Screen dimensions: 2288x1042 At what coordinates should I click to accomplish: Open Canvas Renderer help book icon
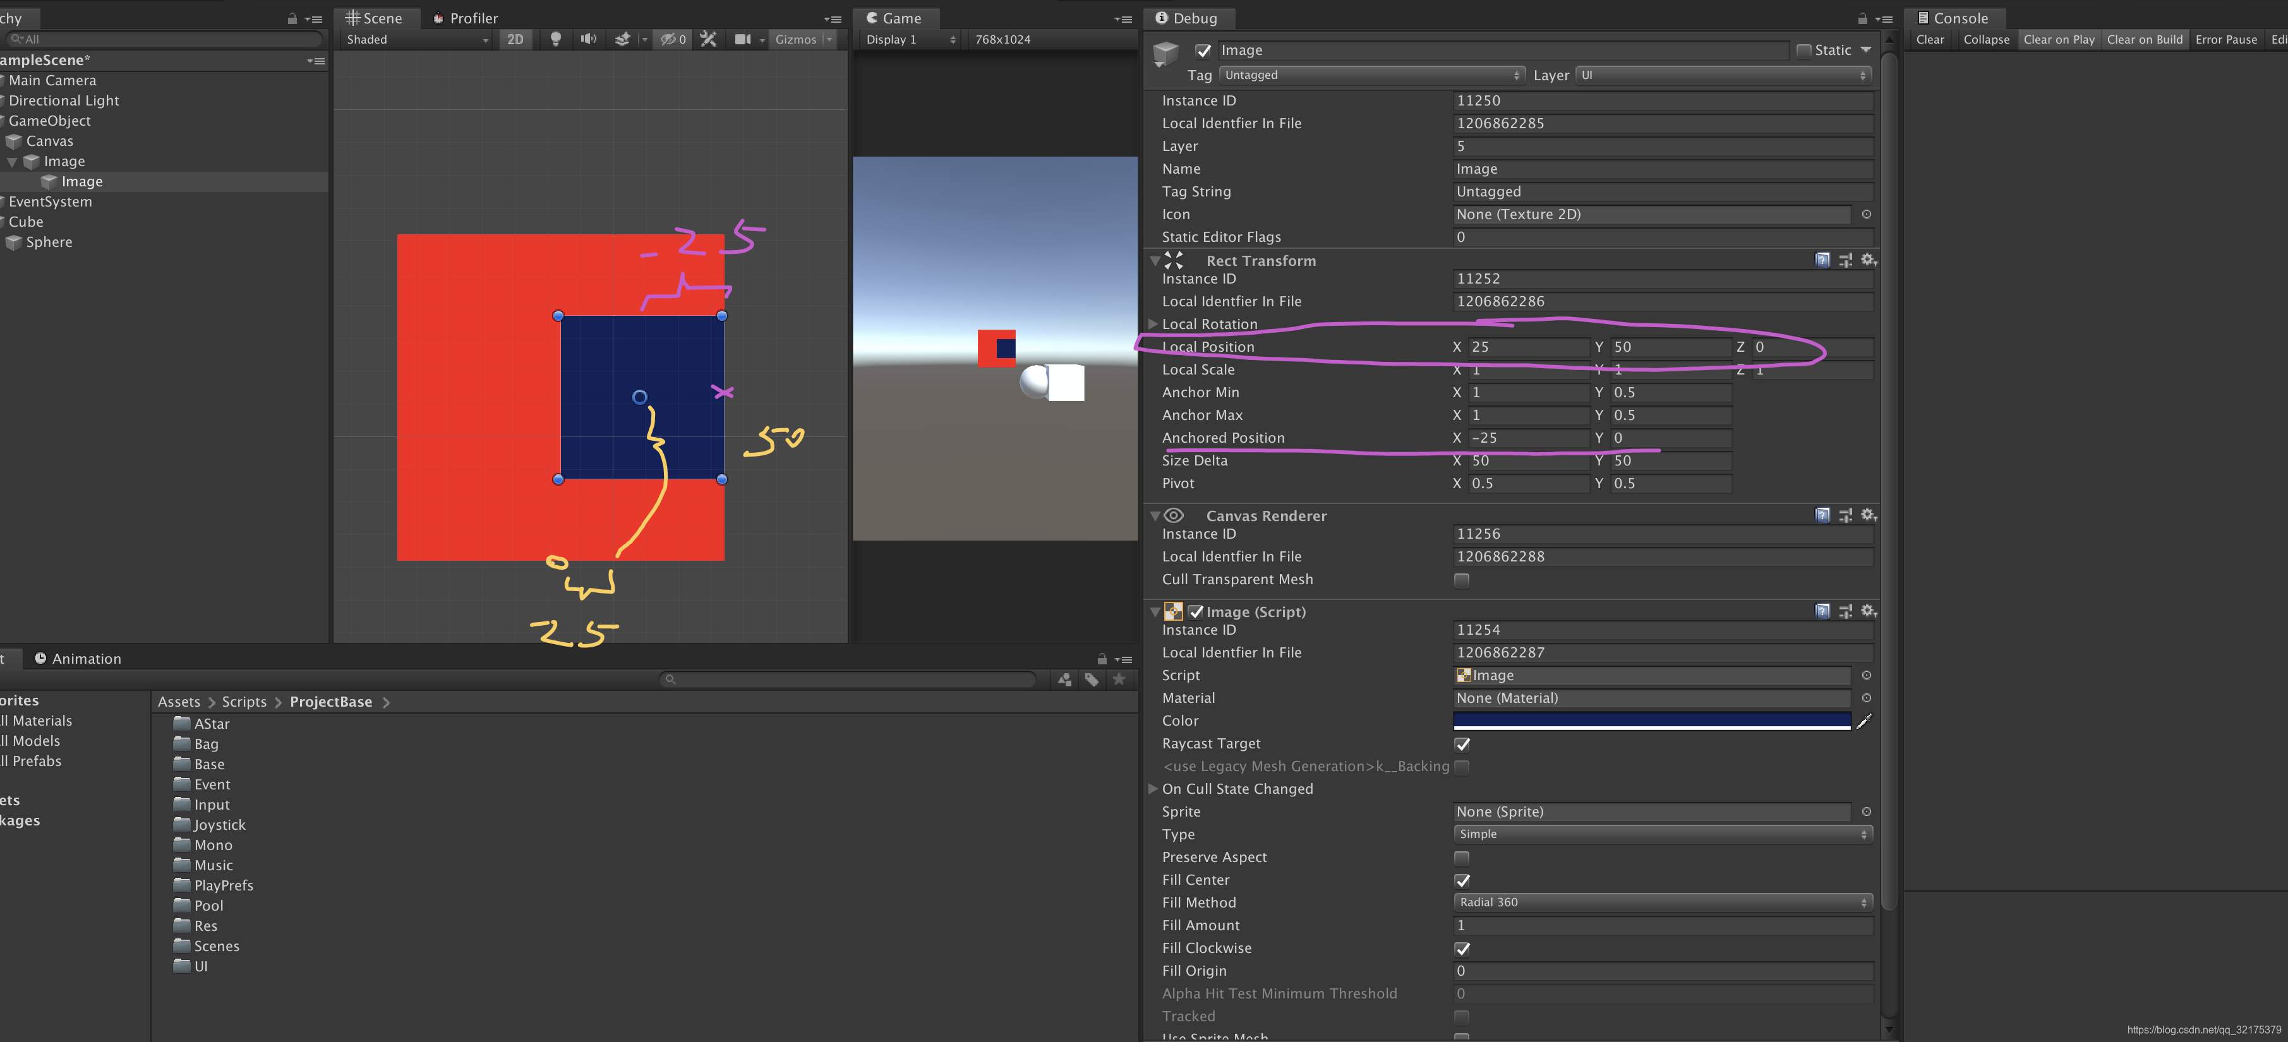tap(1822, 515)
